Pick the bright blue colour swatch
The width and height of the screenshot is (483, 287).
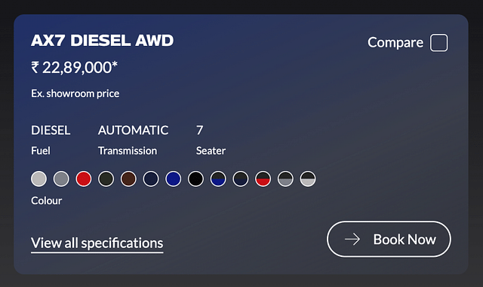tap(173, 179)
